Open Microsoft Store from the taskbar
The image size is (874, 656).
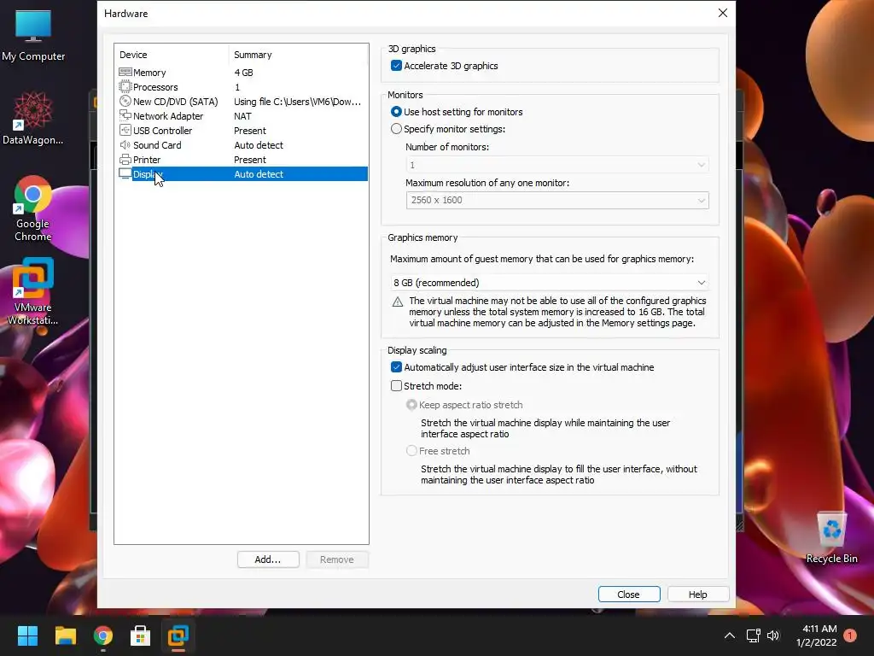(141, 635)
